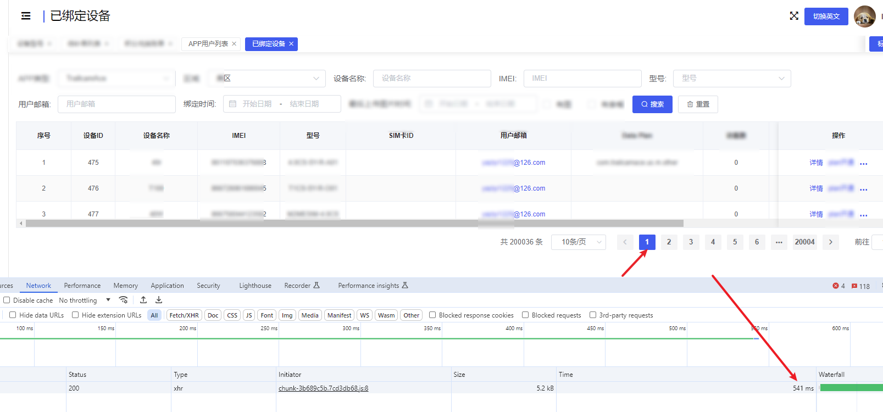Image resolution: width=883 pixels, height=412 pixels.
Task: Close the APP用户列表 tab
Action: click(234, 44)
